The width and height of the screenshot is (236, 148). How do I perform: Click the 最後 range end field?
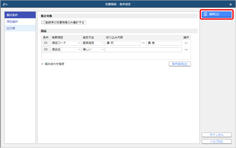pos(164,43)
